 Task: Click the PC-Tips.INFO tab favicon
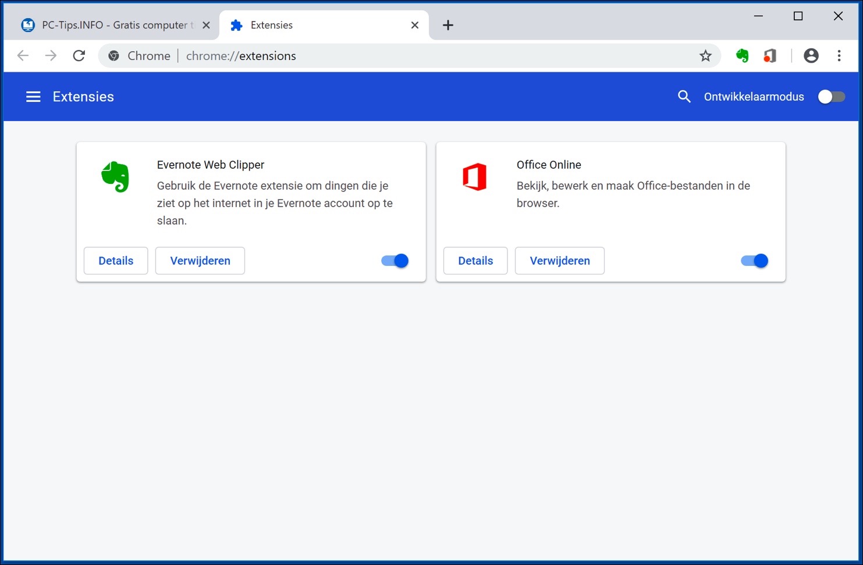tap(28, 25)
